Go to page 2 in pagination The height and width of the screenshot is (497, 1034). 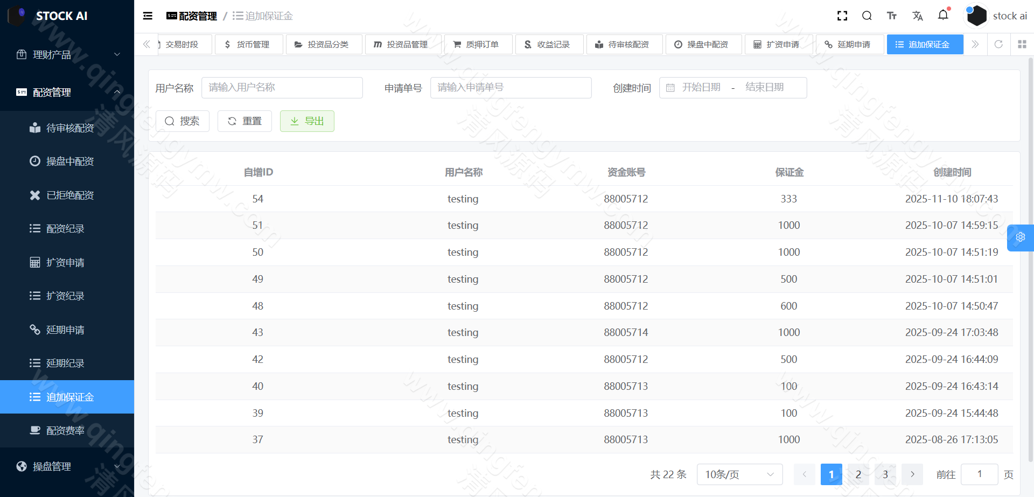[x=858, y=474]
